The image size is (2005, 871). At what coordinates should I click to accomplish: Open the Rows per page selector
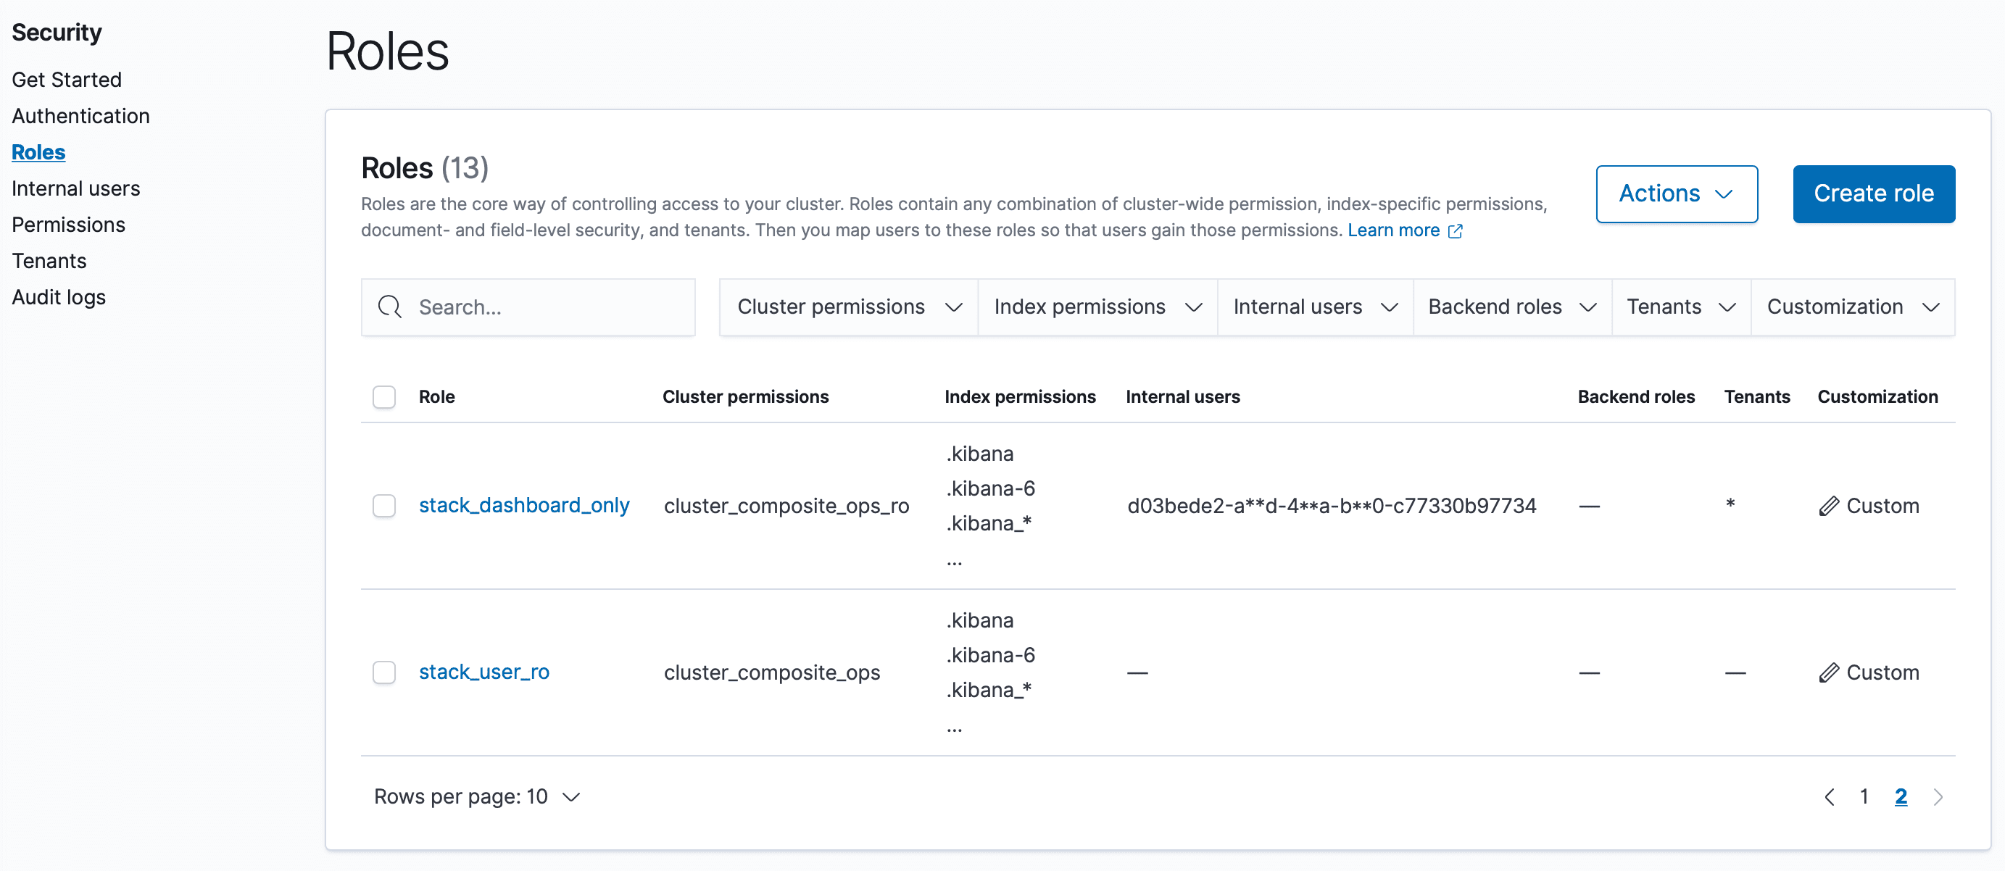[476, 797]
